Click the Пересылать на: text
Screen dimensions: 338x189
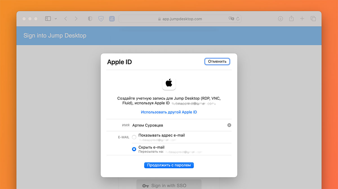(x=151, y=152)
